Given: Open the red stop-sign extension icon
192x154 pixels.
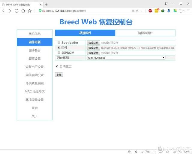Looking at the screenshot, I should 150,11.
